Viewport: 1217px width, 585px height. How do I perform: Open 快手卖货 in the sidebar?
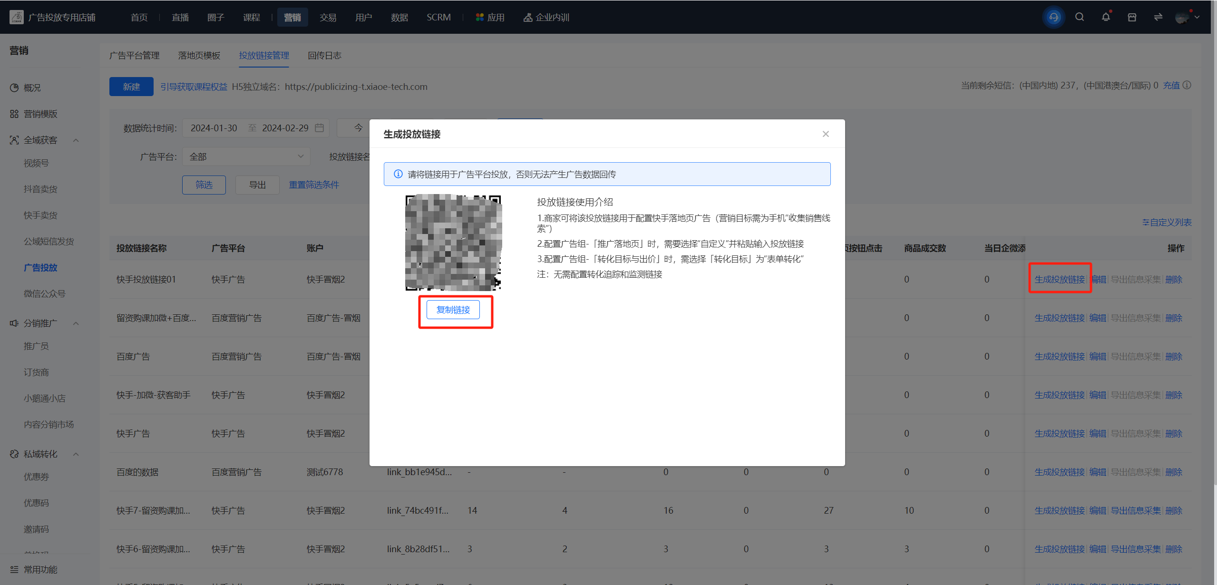pyautogui.click(x=40, y=215)
